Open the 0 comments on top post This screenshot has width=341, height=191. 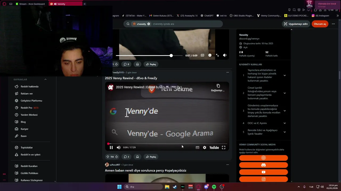pos(127,64)
